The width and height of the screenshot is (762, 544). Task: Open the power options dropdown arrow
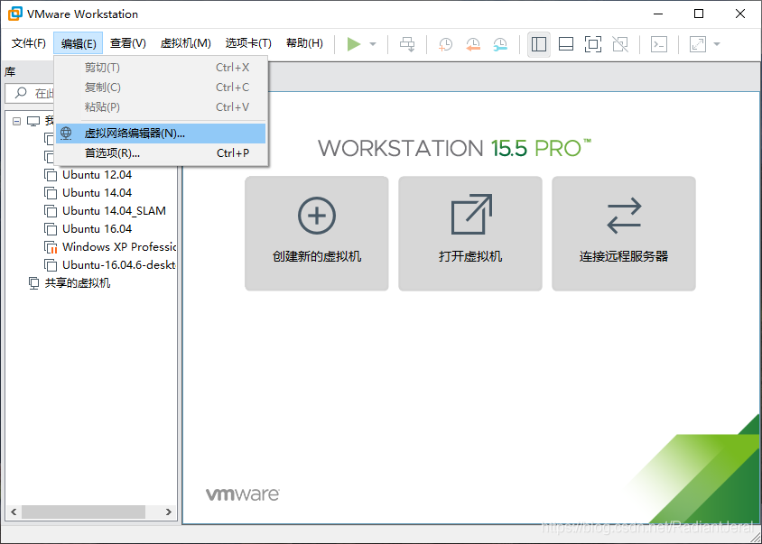373,44
